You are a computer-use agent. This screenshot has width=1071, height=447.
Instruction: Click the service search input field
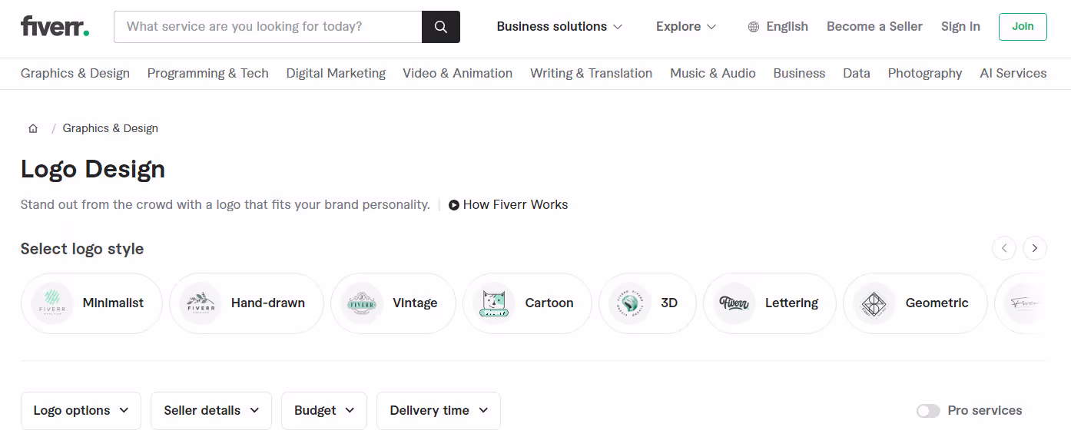[x=268, y=27]
